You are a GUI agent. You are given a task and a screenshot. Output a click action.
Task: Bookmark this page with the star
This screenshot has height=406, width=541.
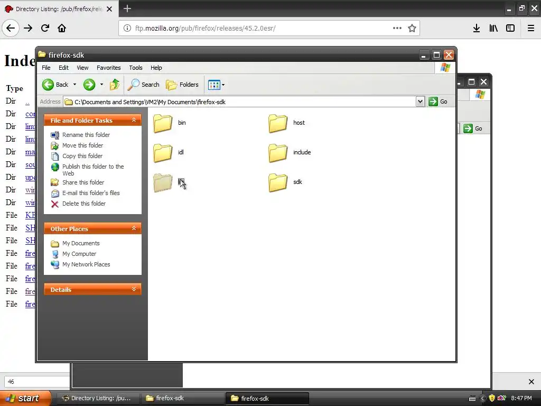click(412, 28)
